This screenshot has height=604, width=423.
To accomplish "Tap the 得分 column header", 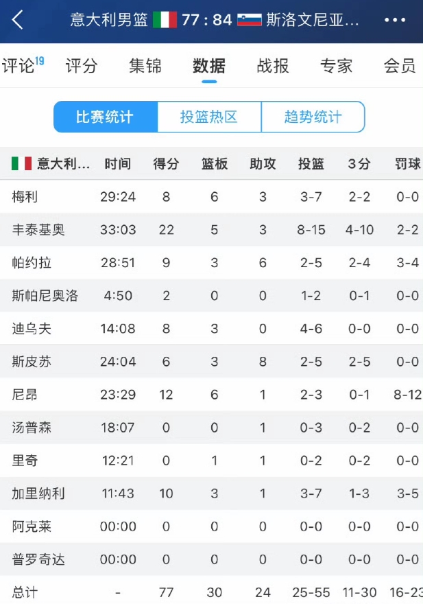I will 166,164.
